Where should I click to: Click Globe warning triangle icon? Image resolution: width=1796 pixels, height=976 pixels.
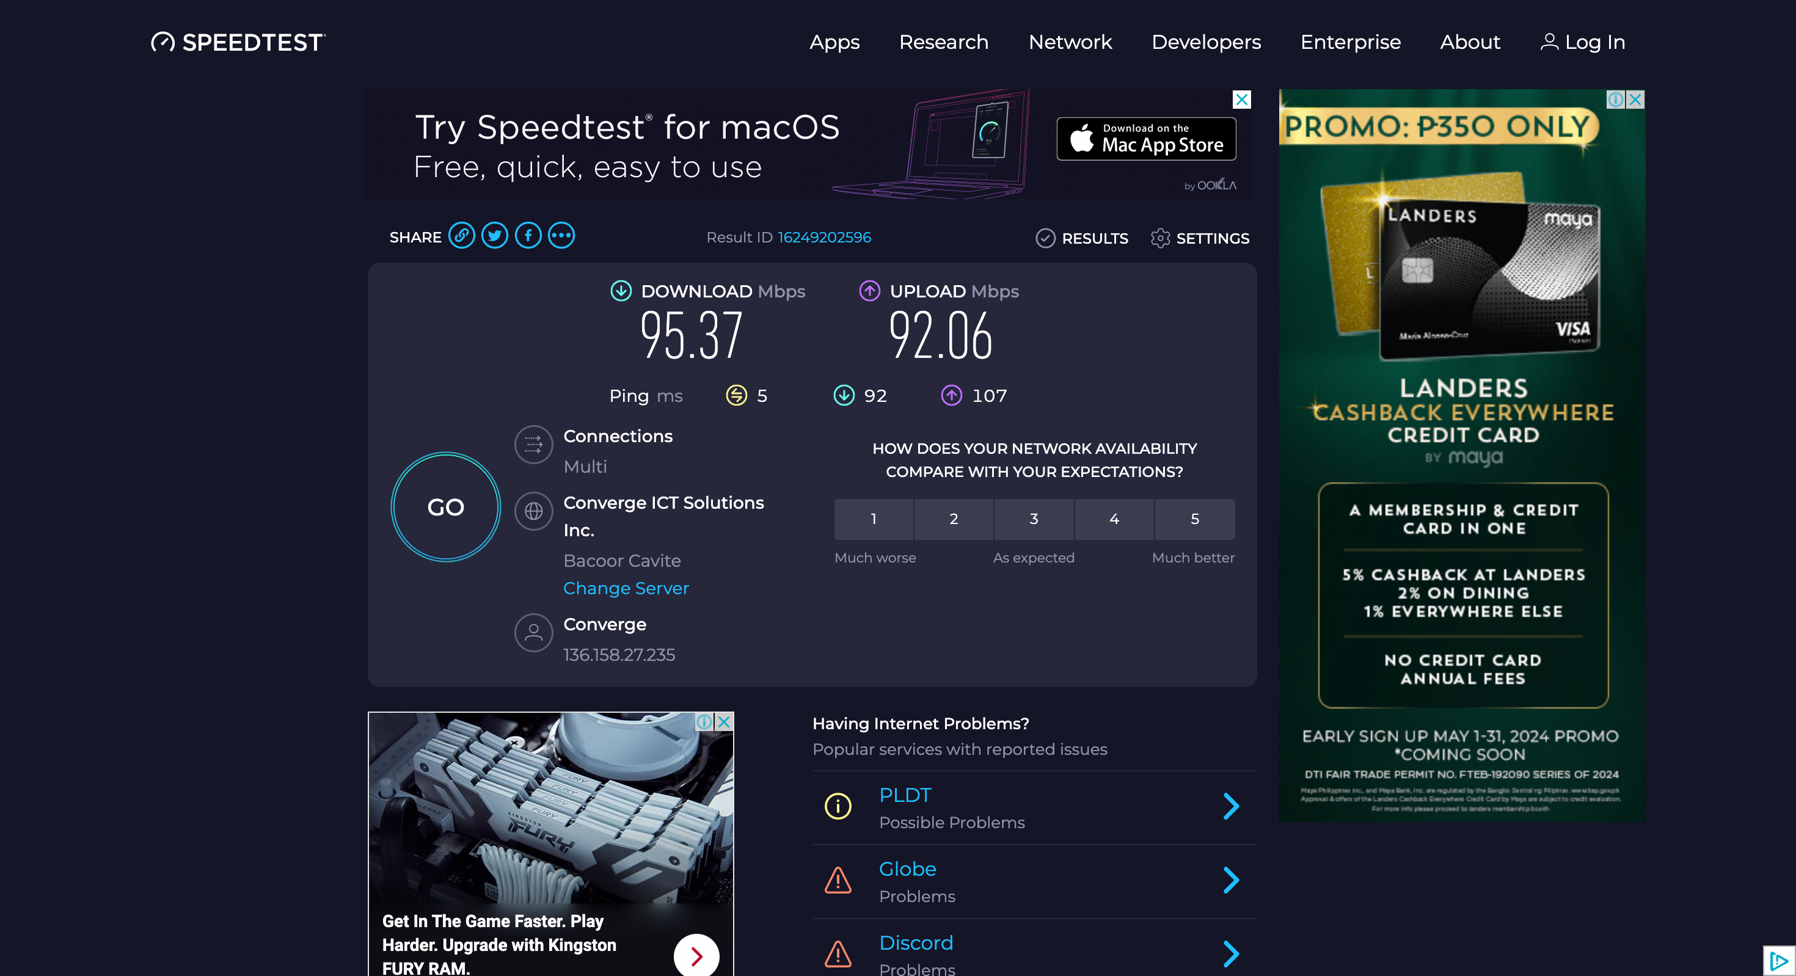coord(838,881)
